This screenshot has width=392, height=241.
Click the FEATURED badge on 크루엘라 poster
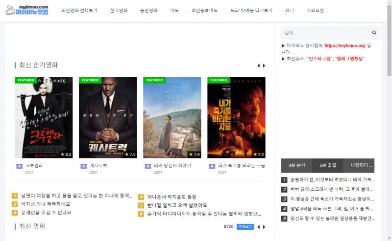26,80
